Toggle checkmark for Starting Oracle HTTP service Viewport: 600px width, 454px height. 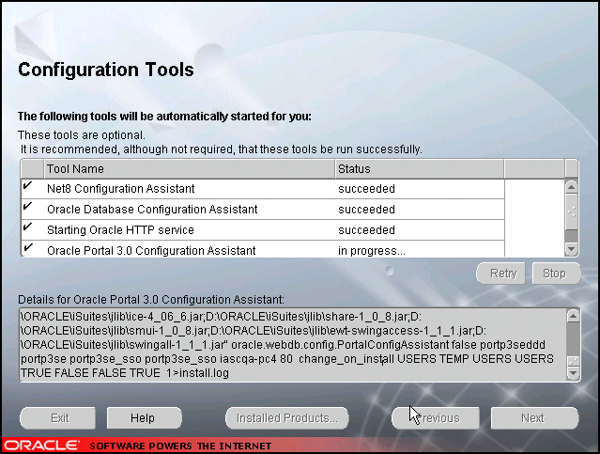coord(27,227)
